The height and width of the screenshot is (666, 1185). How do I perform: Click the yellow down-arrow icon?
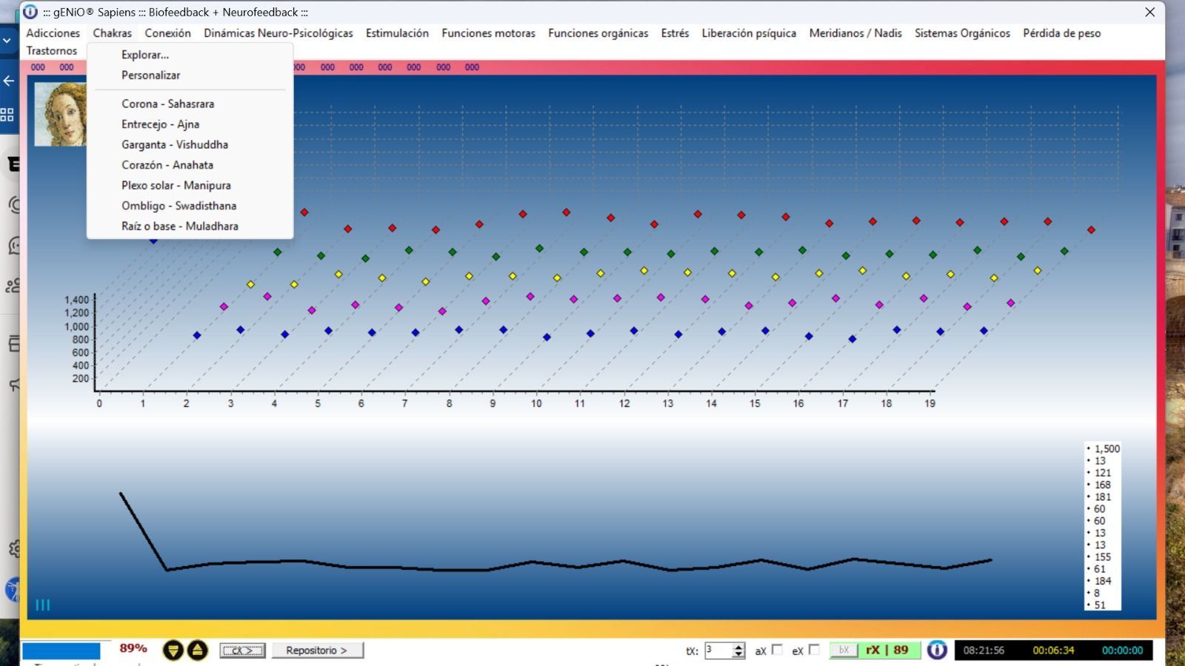[173, 650]
